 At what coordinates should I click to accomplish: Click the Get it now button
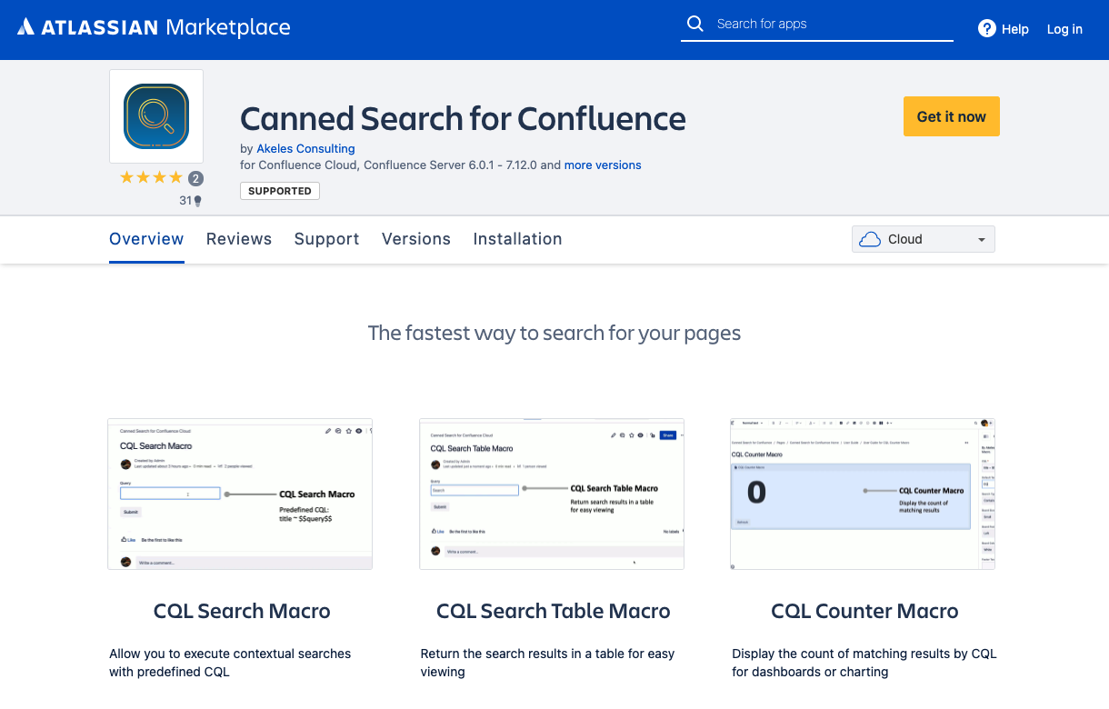[951, 116]
